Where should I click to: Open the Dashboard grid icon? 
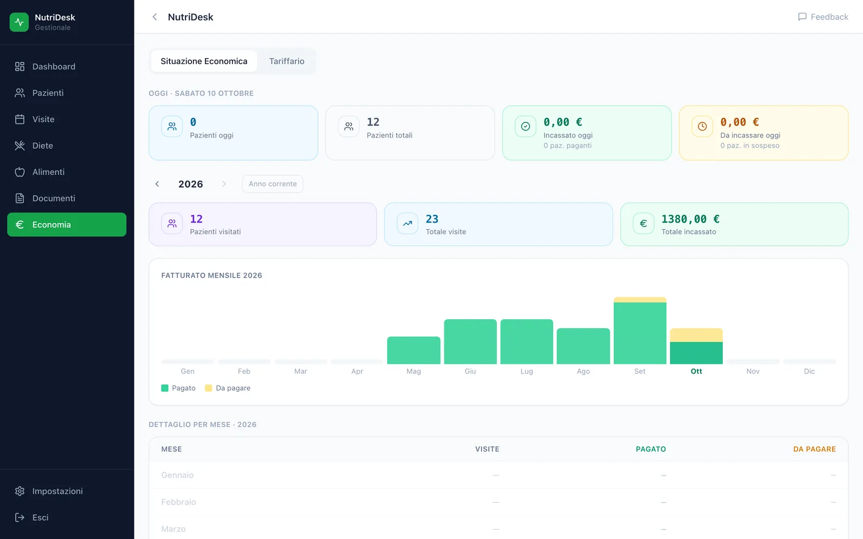(x=20, y=66)
